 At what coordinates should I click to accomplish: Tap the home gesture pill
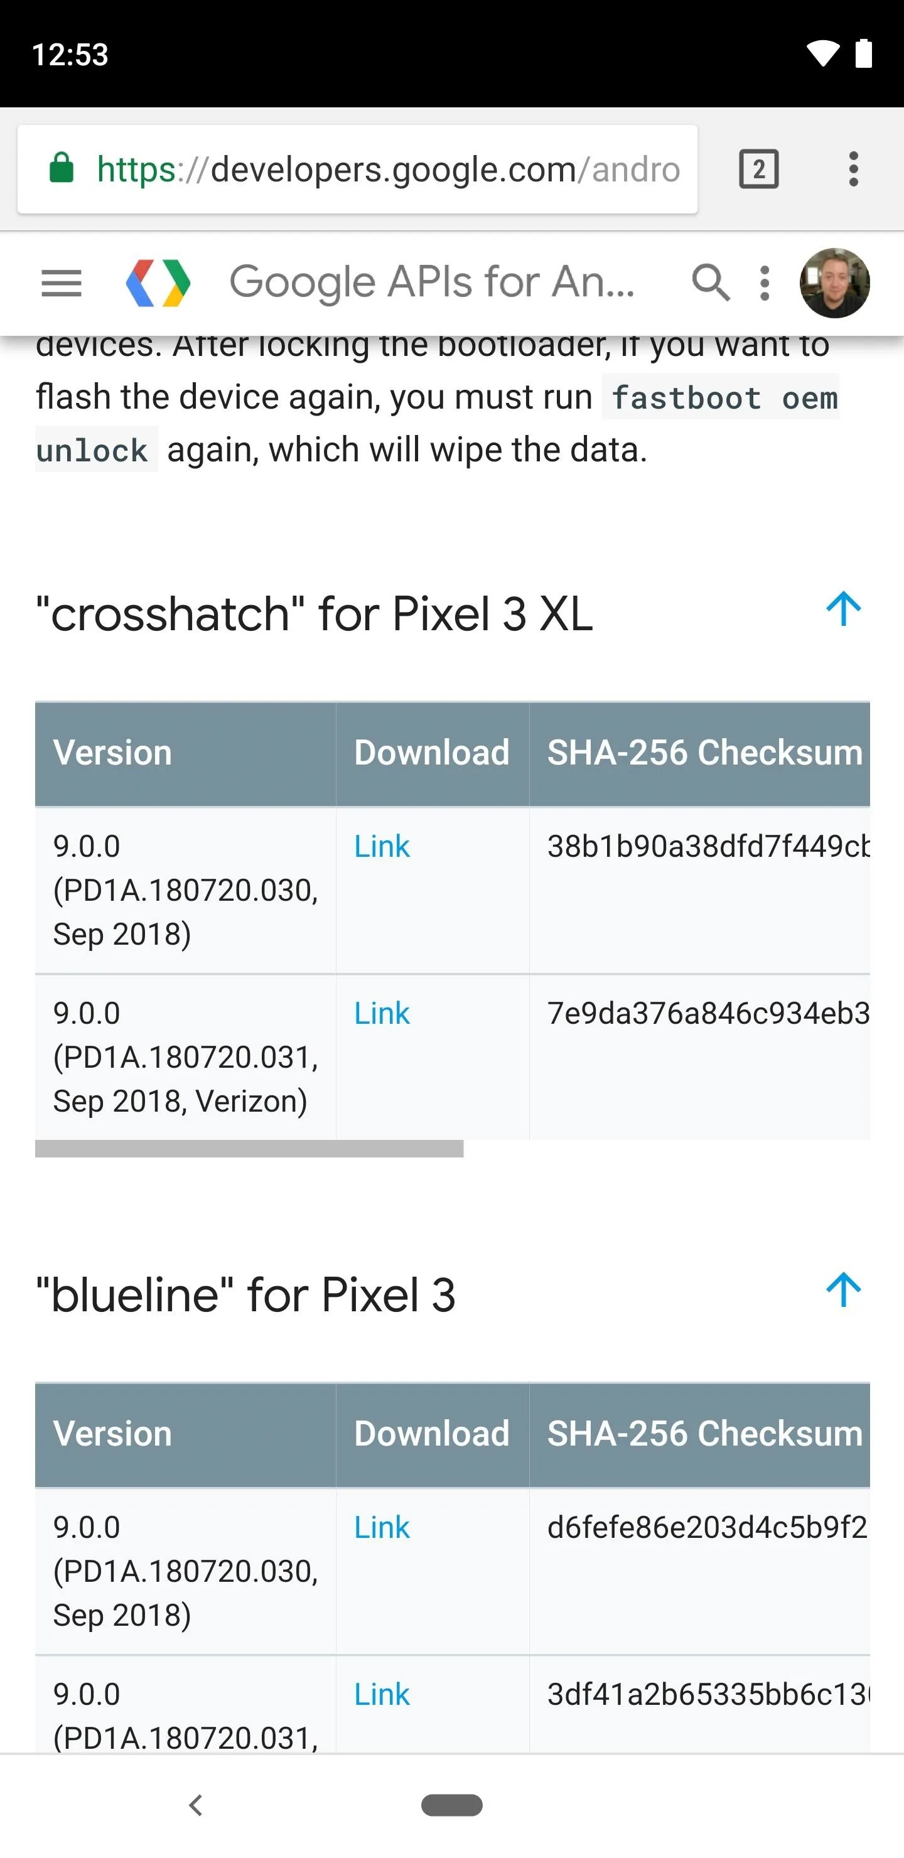point(451,1805)
